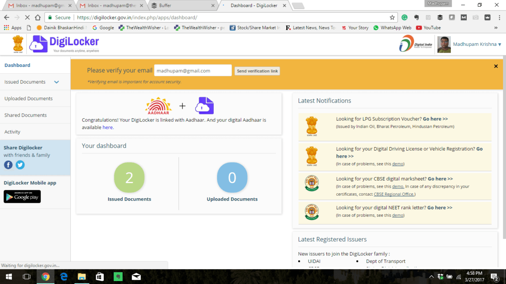Open the CBSE Regional Office link
Image resolution: width=506 pixels, height=284 pixels.
pos(394,194)
